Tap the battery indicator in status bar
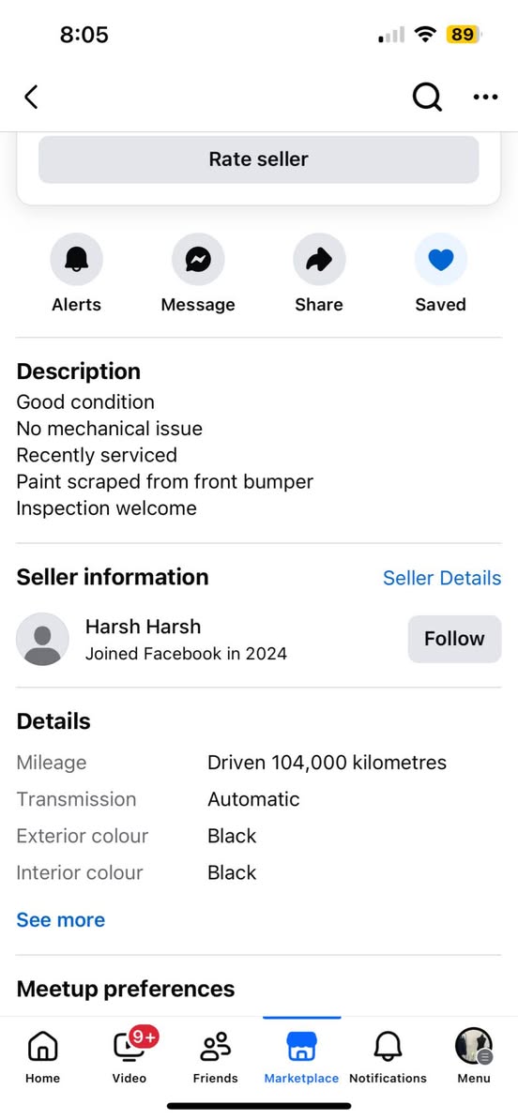 (463, 34)
